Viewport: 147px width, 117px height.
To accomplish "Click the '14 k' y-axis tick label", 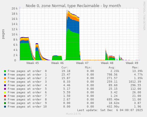I will coord(14,24).
